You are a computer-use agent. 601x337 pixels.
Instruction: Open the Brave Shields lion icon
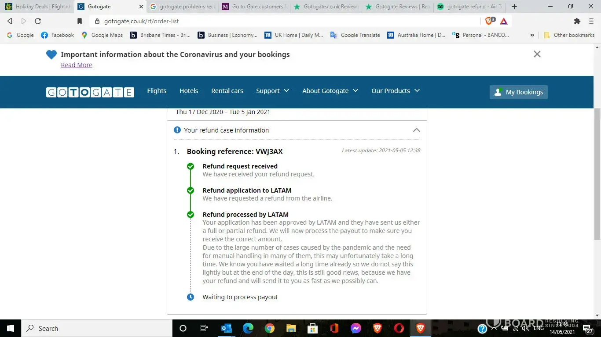[x=489, y=21]
